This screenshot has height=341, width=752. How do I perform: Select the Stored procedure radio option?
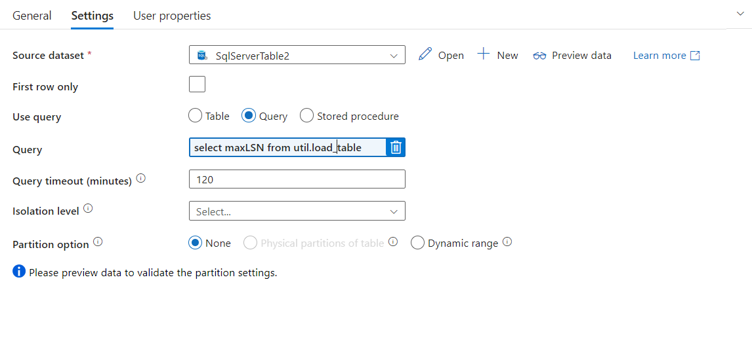[x=306, y=116]
